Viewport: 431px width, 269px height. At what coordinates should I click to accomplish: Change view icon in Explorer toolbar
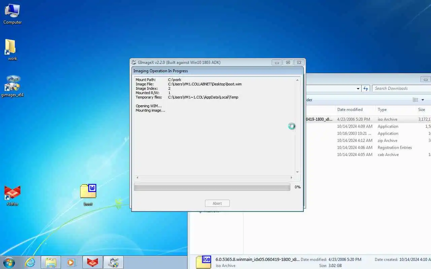click(x=415, y=100)
